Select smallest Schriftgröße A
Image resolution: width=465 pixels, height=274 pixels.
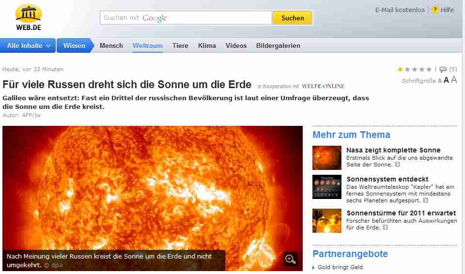[x=440, y=81]
